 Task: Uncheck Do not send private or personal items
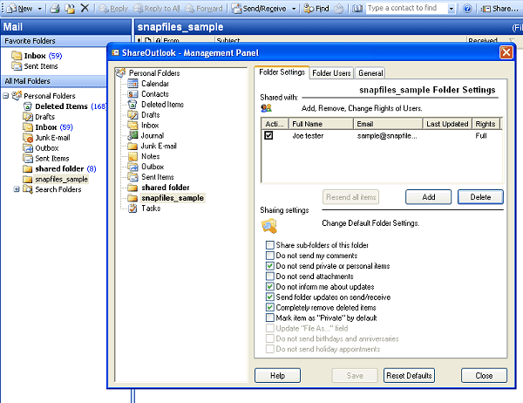click(270, 266)
